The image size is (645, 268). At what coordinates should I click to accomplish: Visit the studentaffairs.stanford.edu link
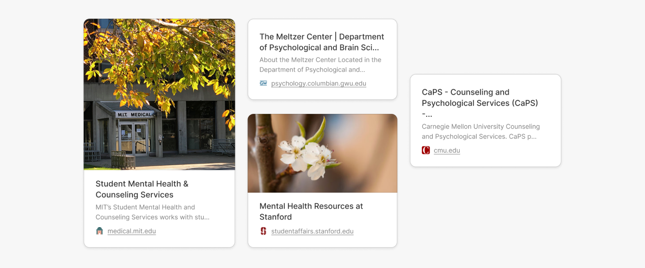(x=312, y=231)
